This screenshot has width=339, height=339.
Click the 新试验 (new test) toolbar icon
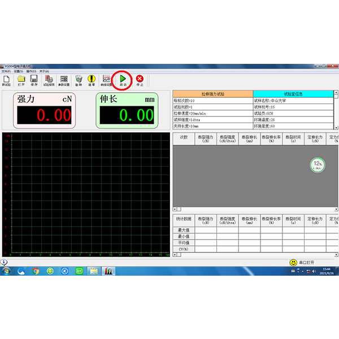click(6, 80)
